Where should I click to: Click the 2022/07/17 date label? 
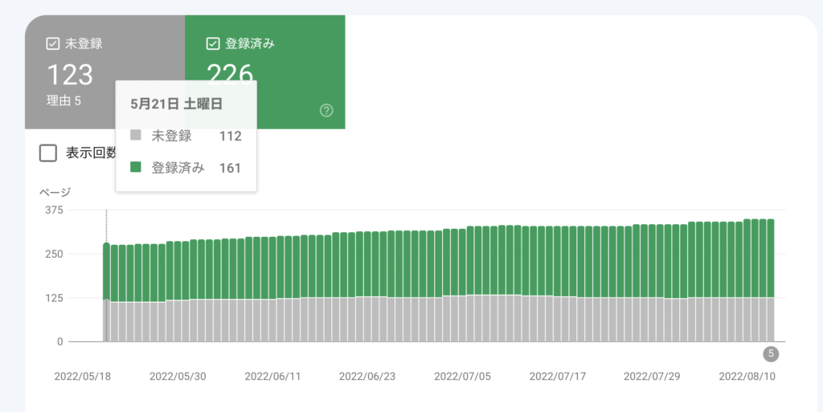click(558, 377)
